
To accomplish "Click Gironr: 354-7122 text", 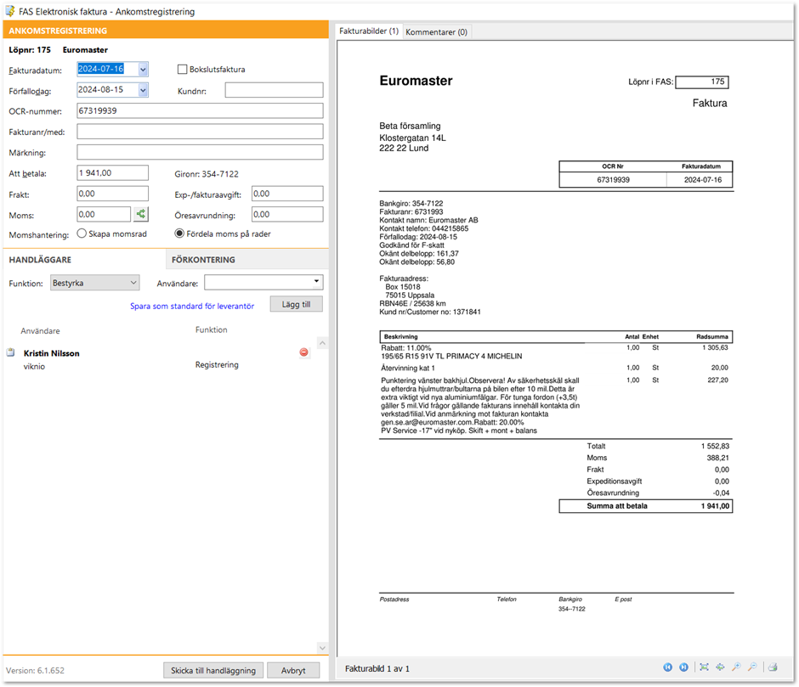I will click(207, 173).
